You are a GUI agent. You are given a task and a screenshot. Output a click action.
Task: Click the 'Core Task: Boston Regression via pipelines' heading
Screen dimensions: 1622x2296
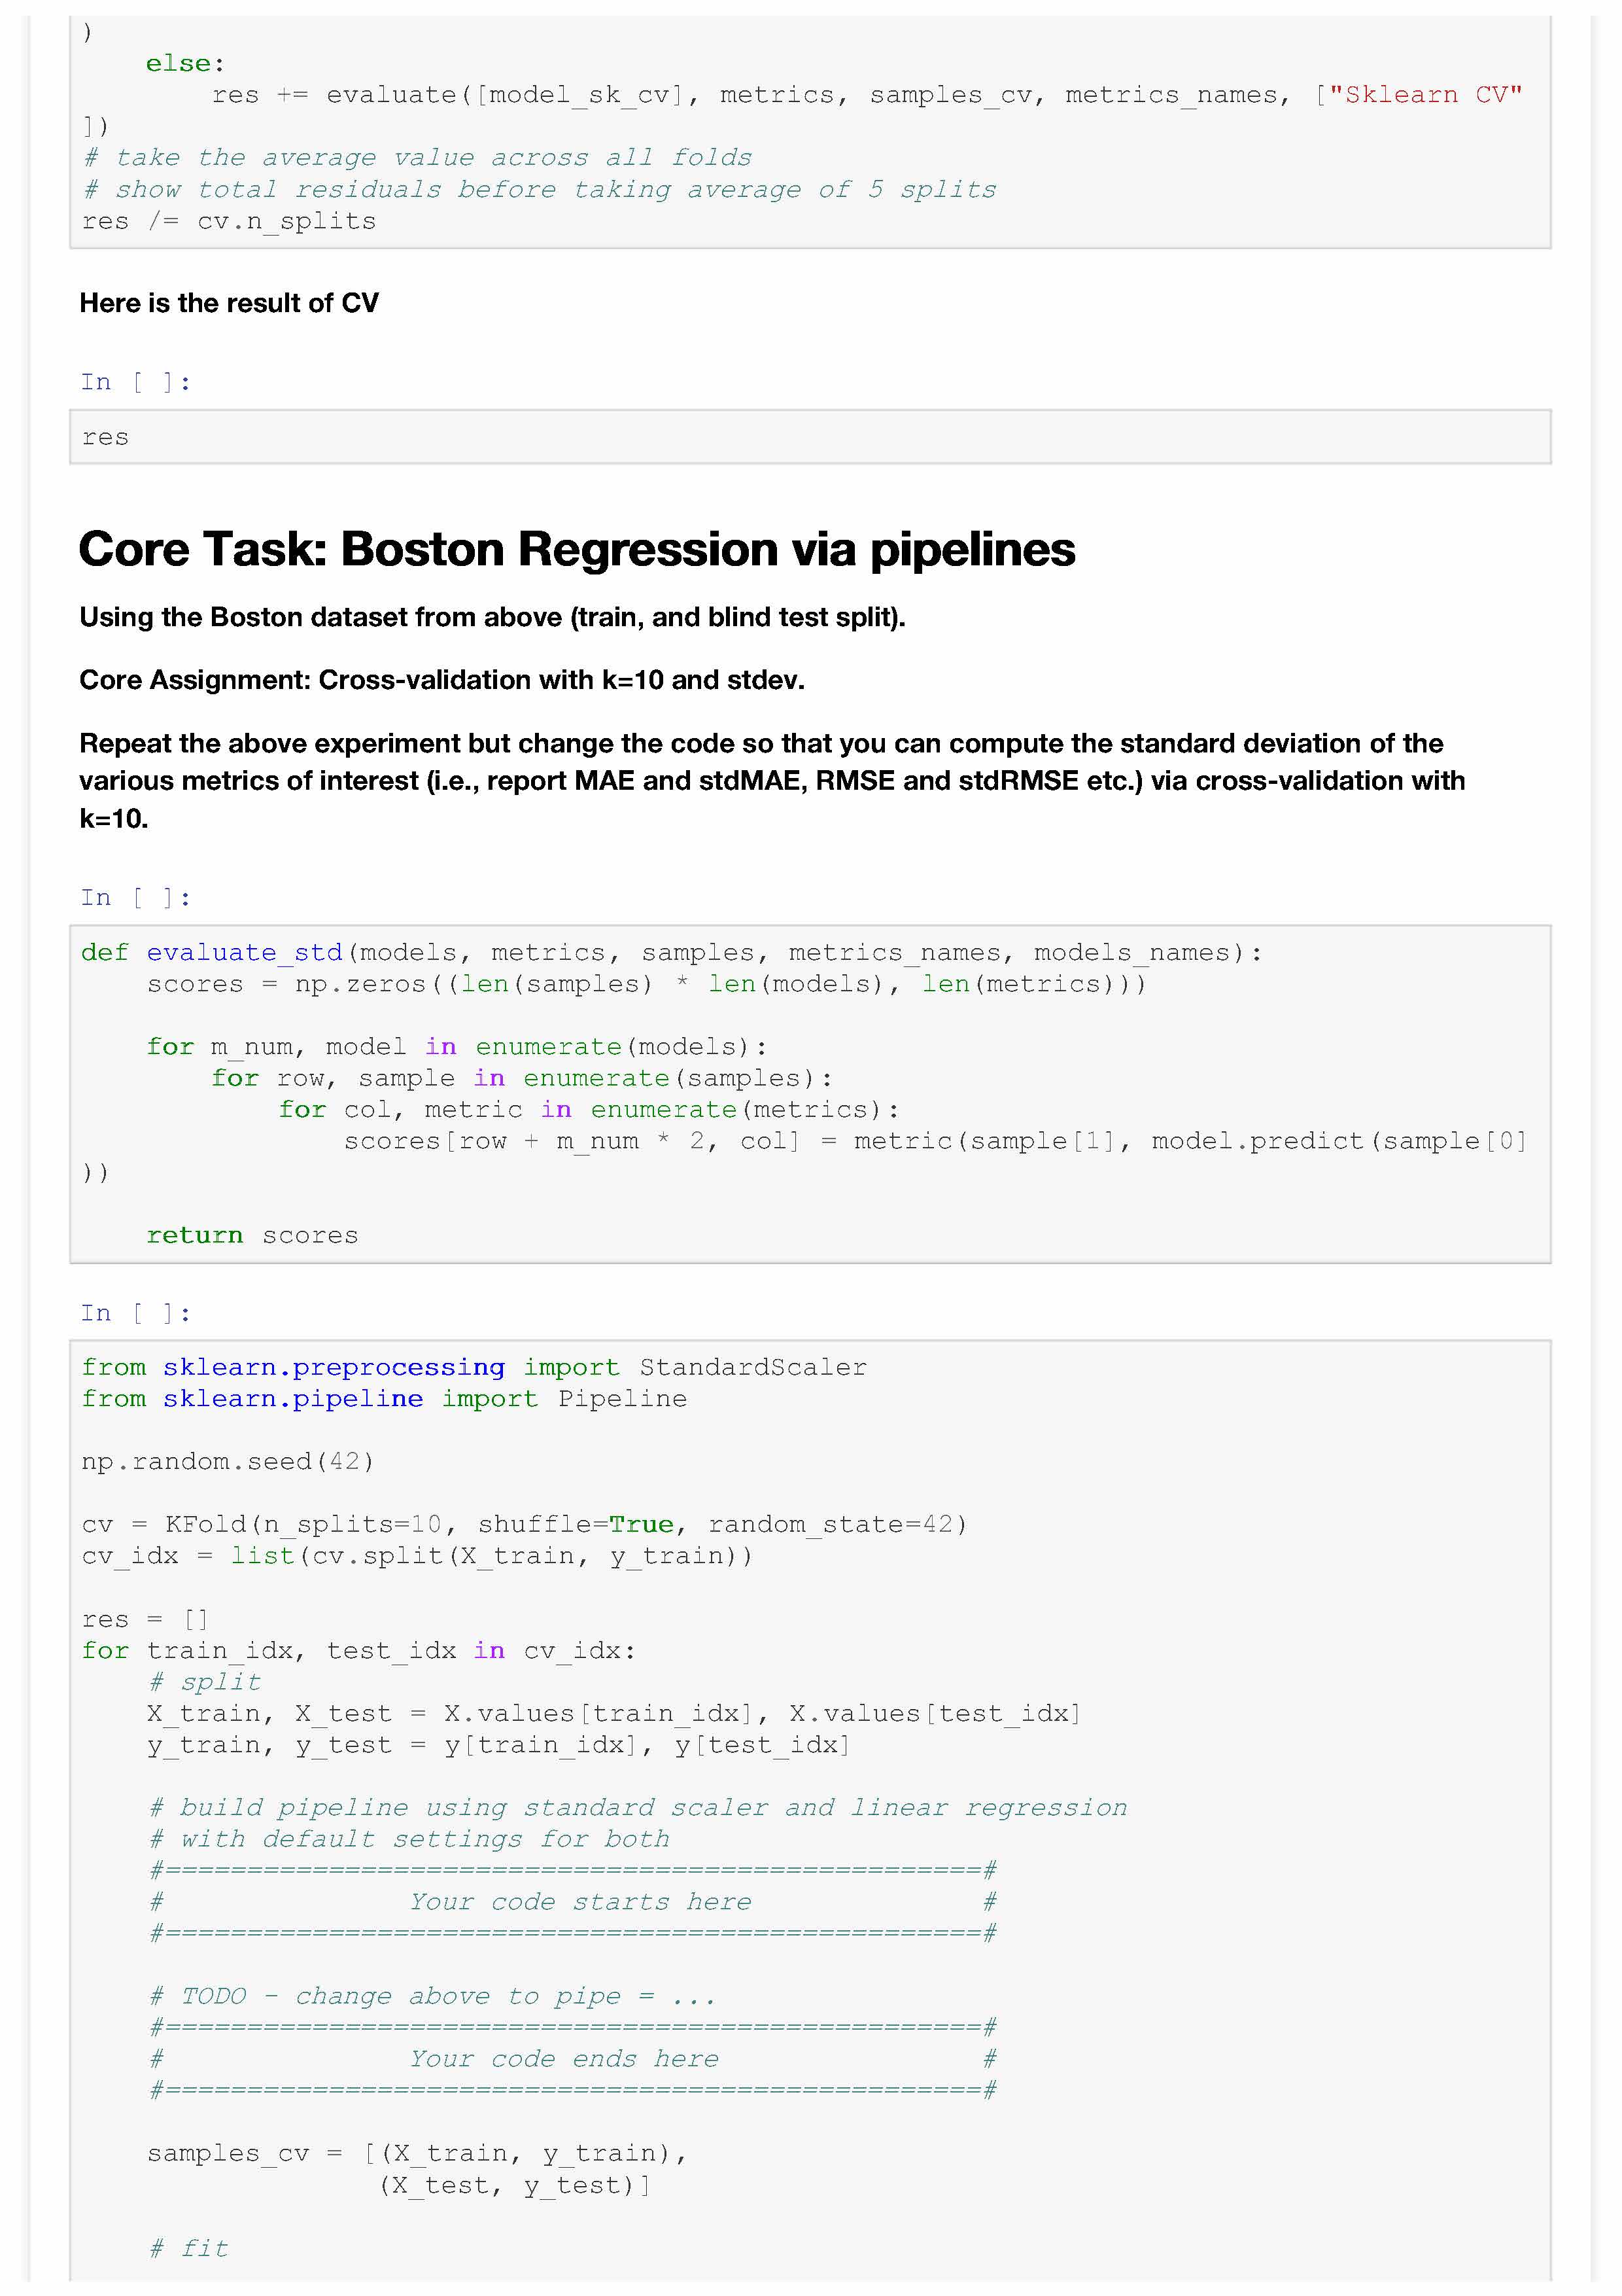coord(577,549)
